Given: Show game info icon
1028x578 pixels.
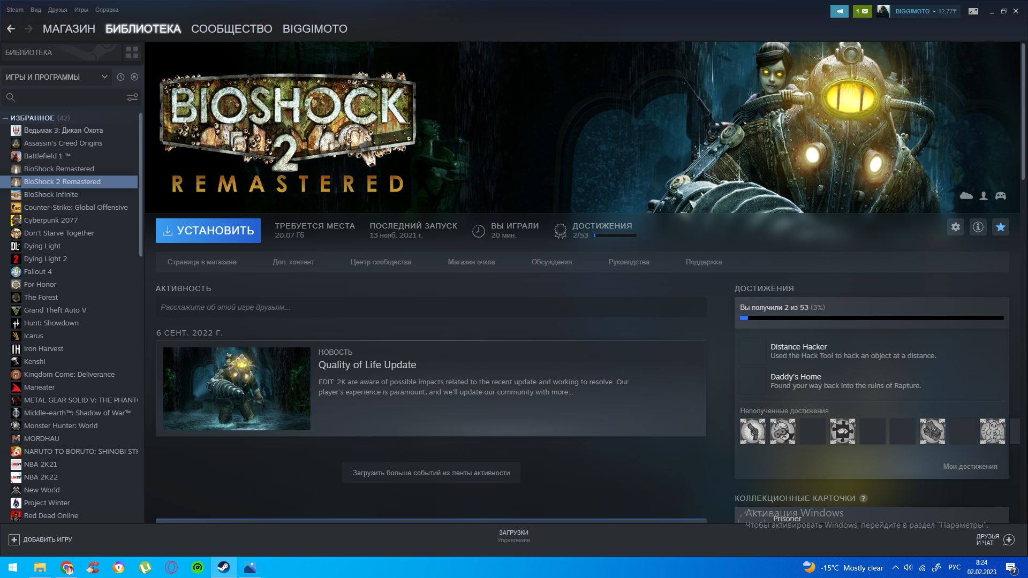Looking at the screenshot, I should click(978, 227).
